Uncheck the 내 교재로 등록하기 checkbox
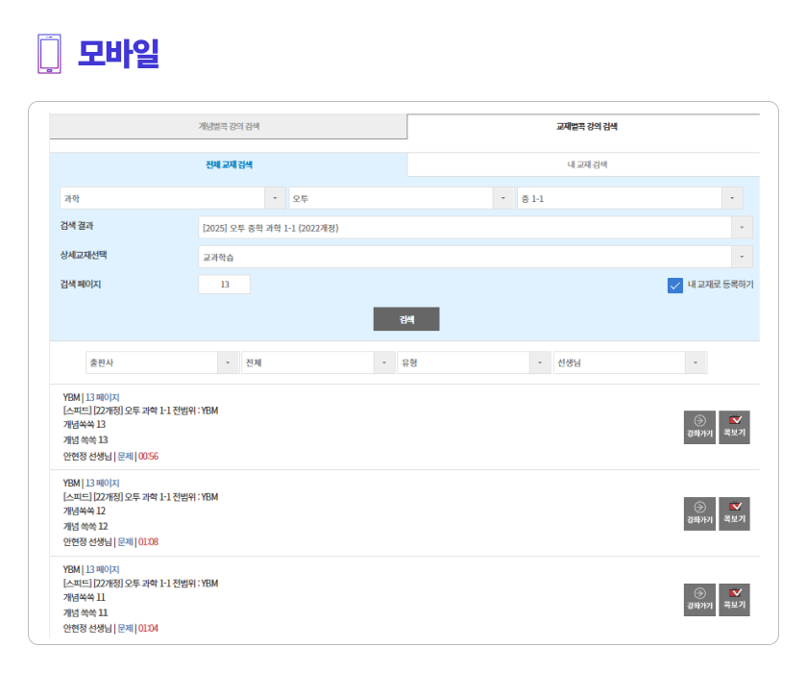 674,285
